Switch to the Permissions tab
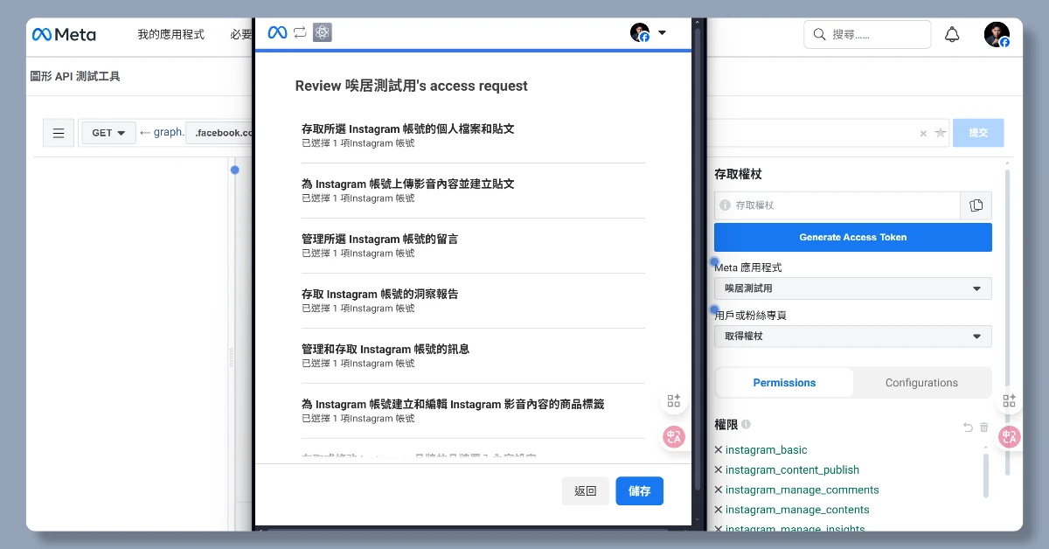 pos(784,383)
